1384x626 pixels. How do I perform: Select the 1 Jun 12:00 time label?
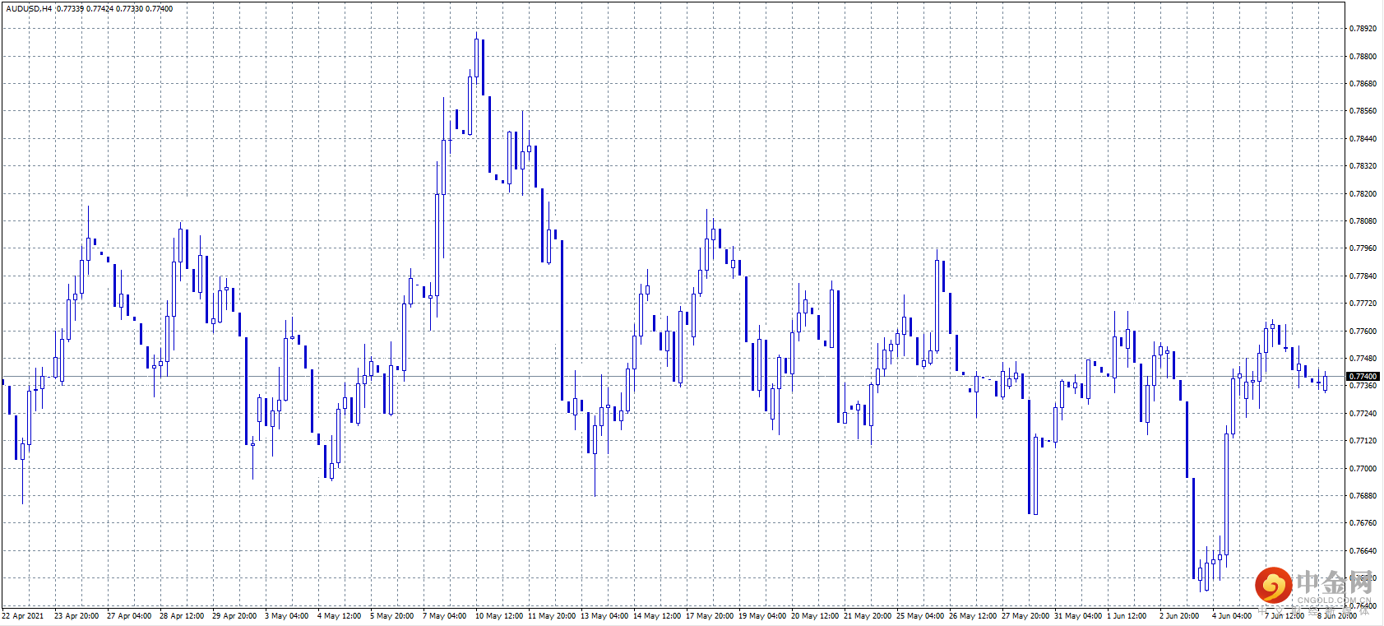[x=1127, y=616]
